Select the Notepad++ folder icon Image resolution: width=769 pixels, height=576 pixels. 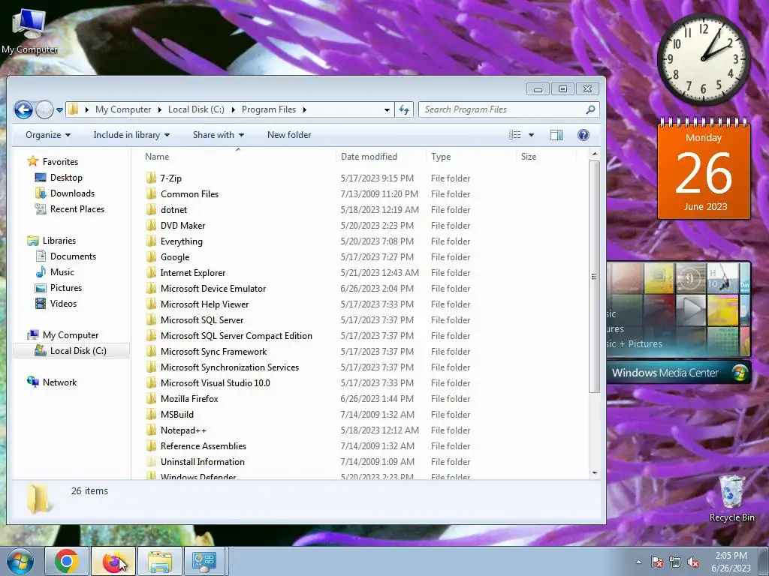tap(152, 430)
